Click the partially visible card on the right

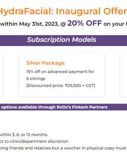tap(124, 75)
